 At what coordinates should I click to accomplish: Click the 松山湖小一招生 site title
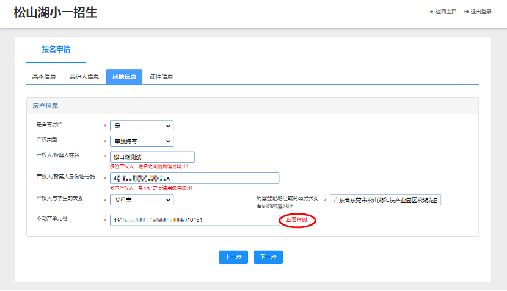click(x=56, y=12)
